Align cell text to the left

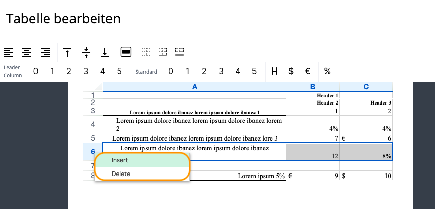pos(8,52)
